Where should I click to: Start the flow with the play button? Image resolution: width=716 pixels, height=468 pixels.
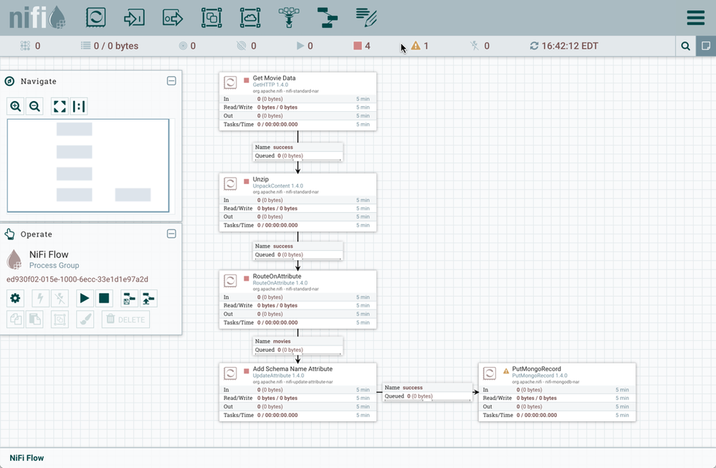[x=85, y=298]
